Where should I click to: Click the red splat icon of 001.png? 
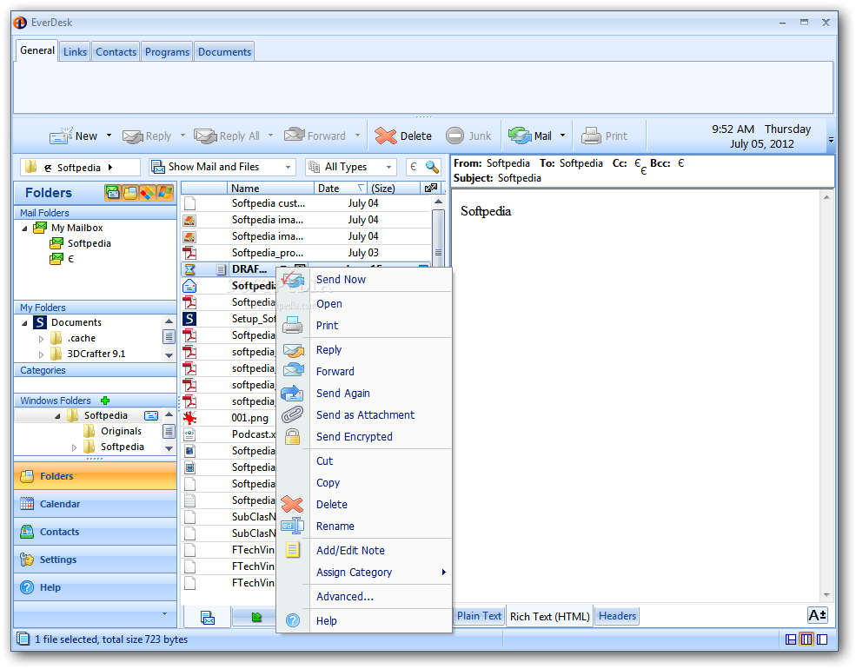point(189,418)
